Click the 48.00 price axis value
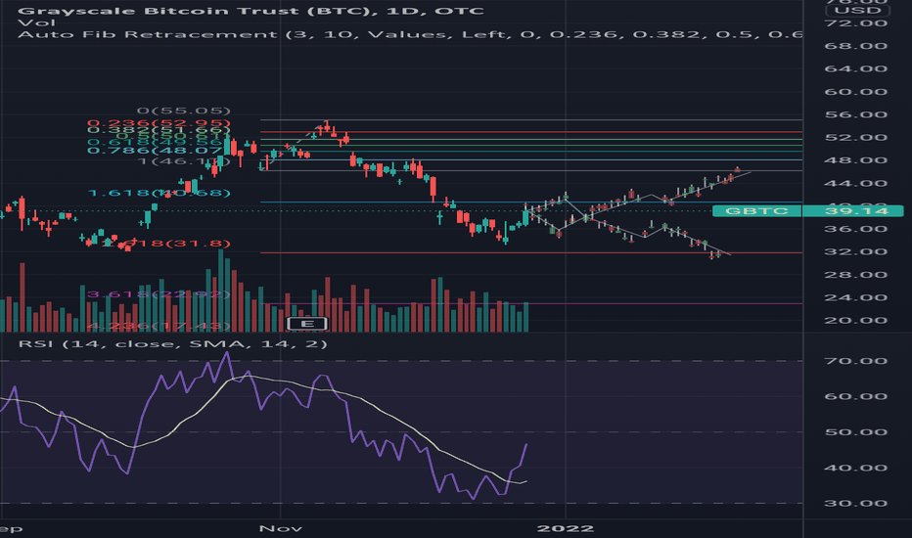912x538 pixels. (856, 160)
